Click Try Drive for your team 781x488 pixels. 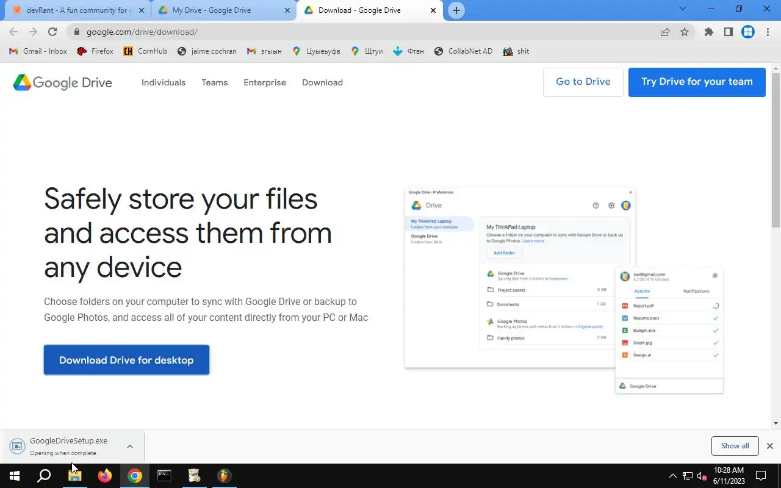pos(697,82)
